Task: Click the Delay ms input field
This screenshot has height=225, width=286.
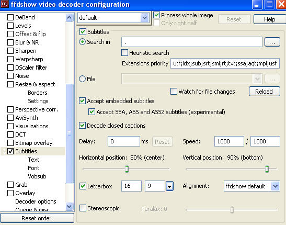Action: tap(124, 141)
